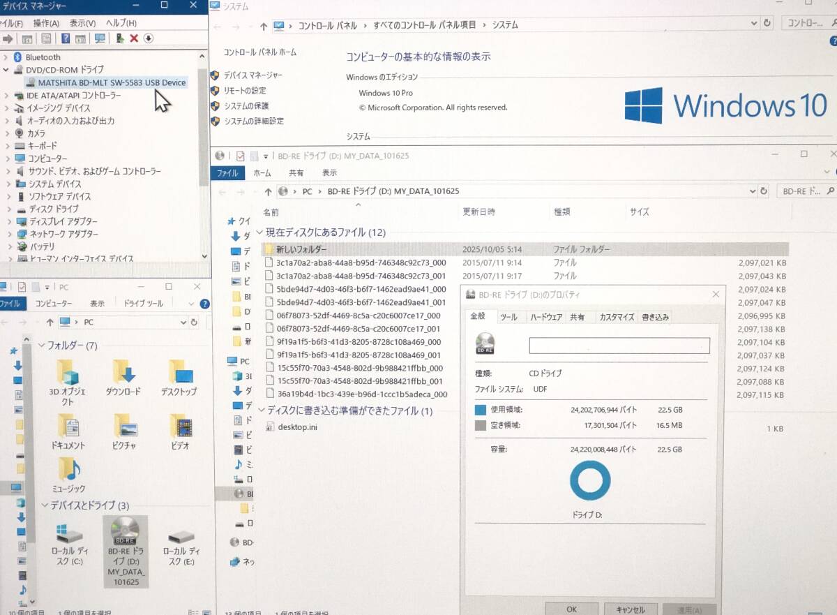Expand the Bluetooth node

click(6, 57)
